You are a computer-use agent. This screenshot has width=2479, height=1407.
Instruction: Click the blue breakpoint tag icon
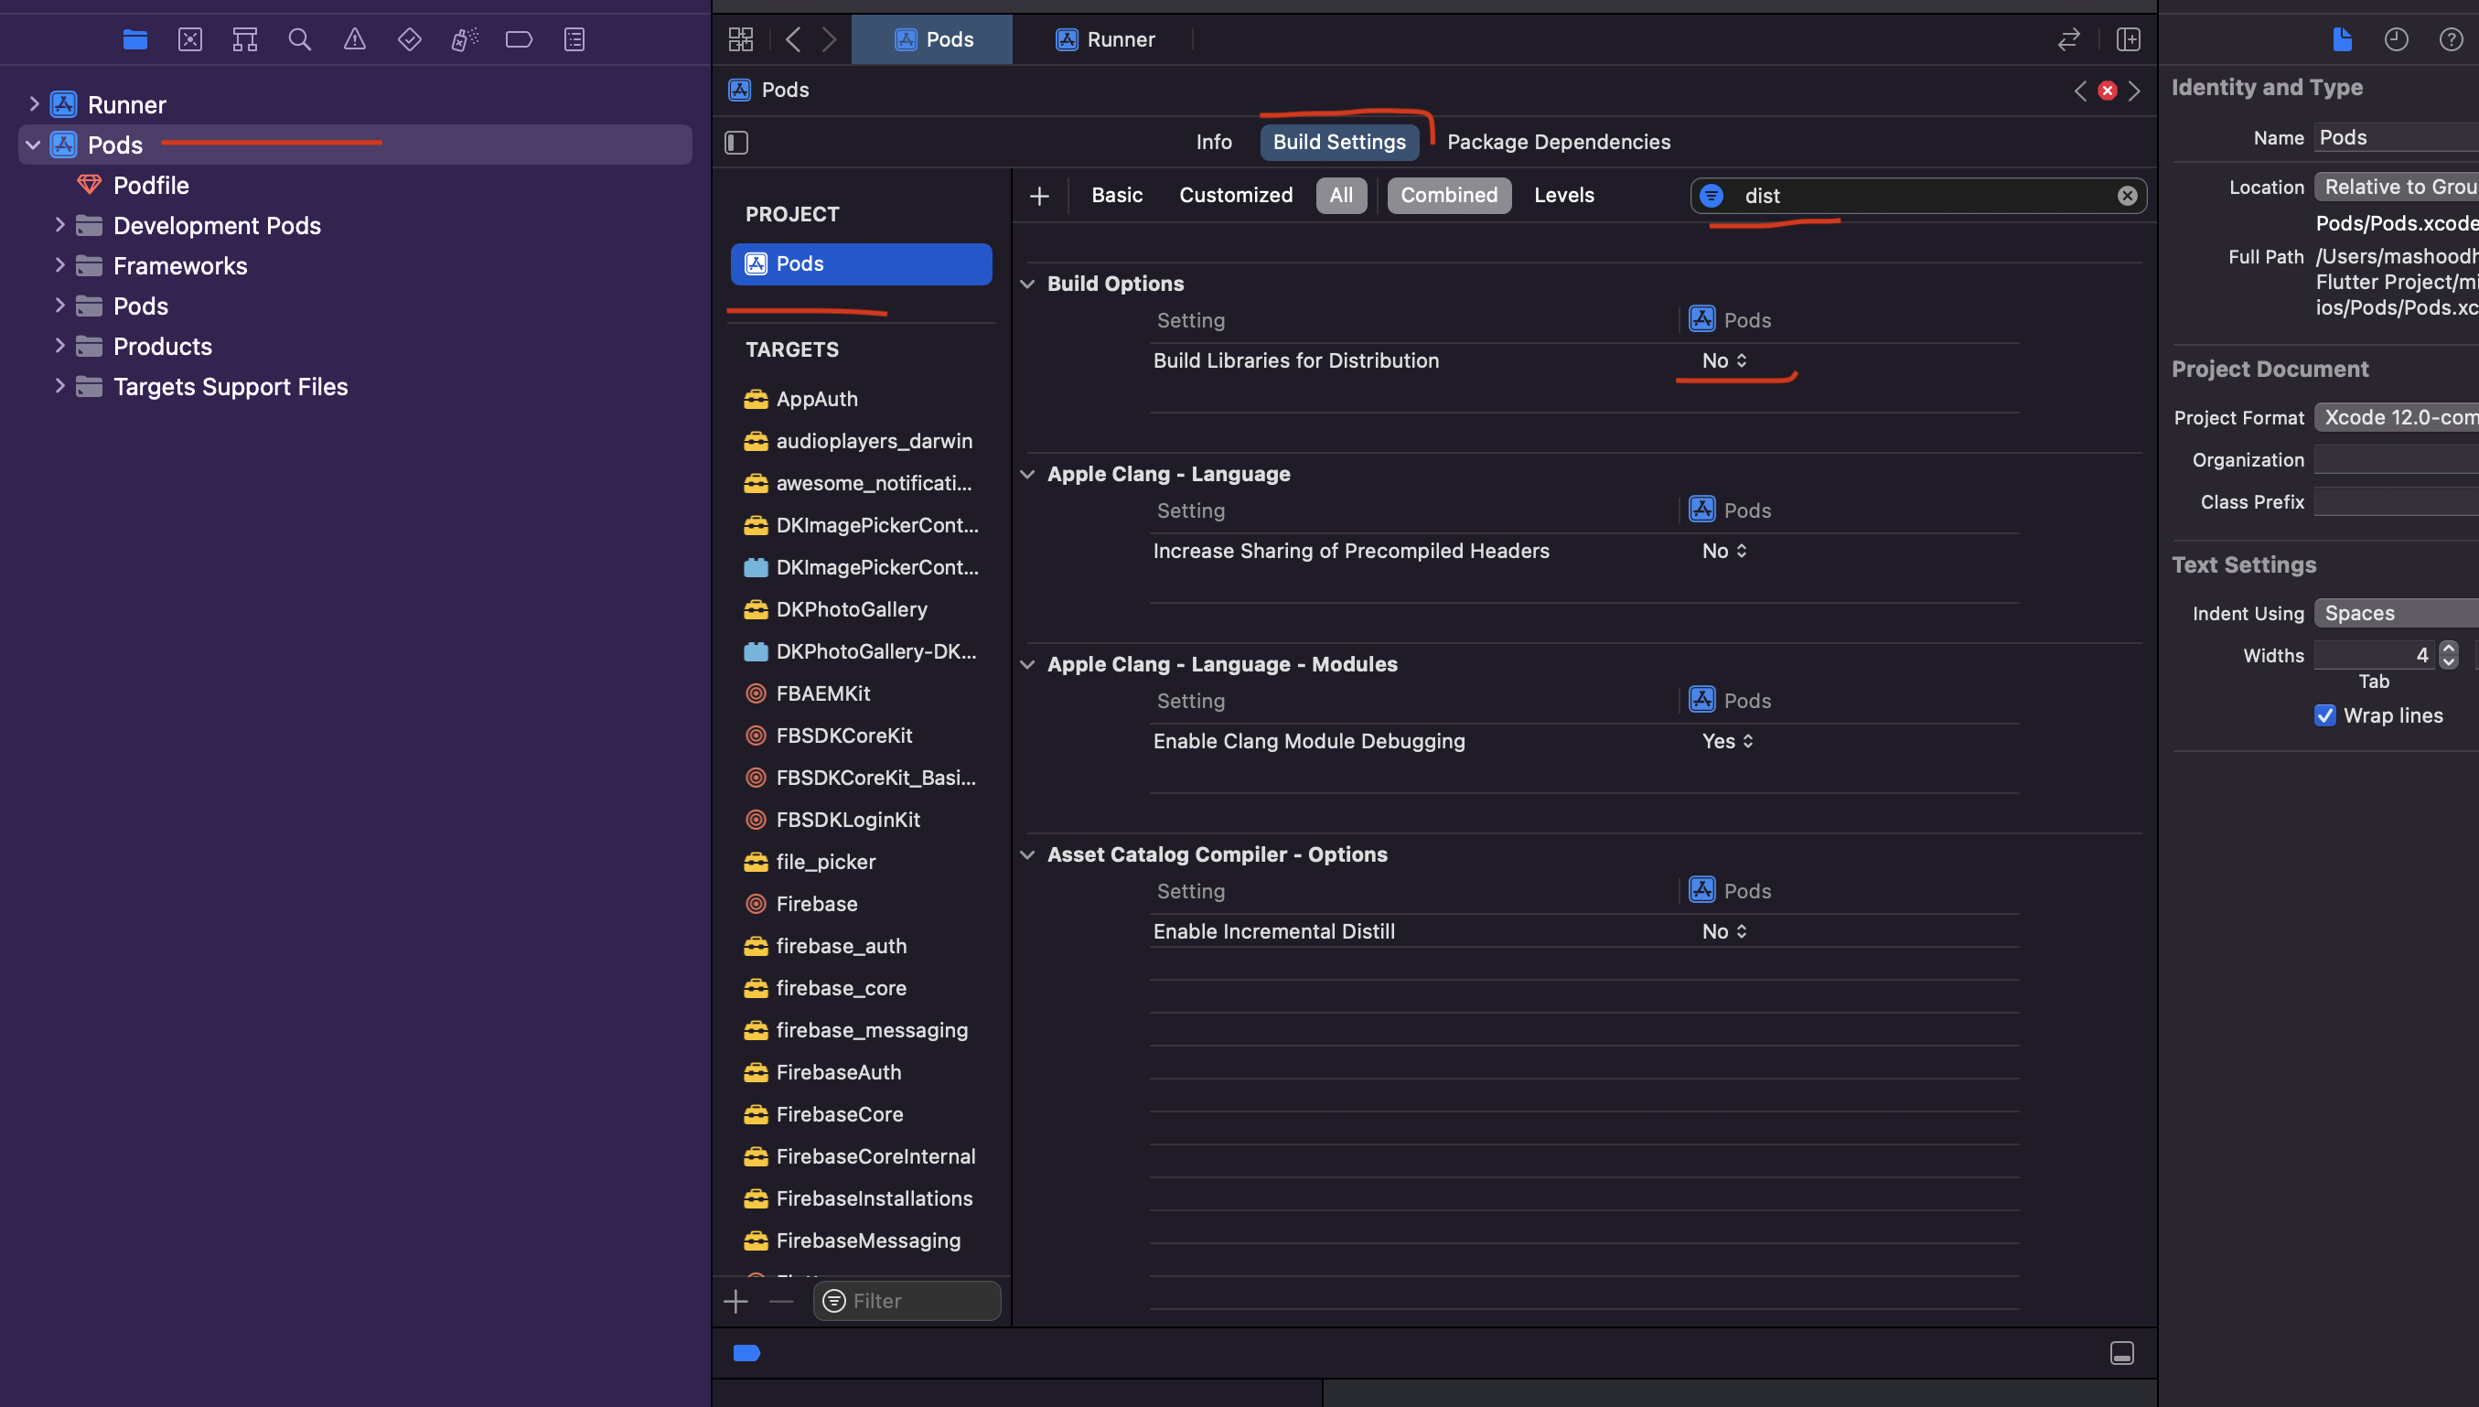pos(746,1353)
